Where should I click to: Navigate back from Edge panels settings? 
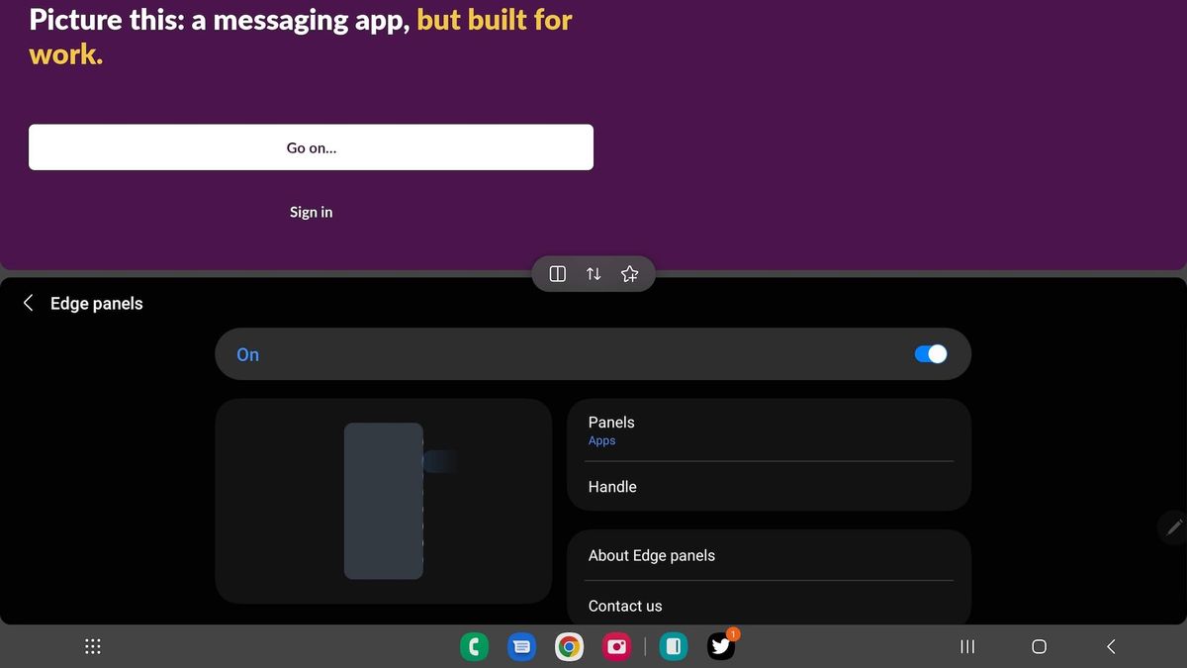point(27,303)
